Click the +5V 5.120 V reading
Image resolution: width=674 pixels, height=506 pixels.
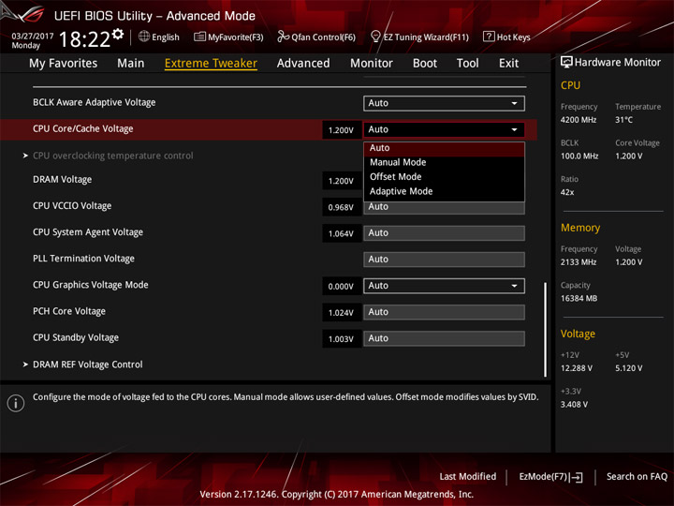click(x=628, y=368)
